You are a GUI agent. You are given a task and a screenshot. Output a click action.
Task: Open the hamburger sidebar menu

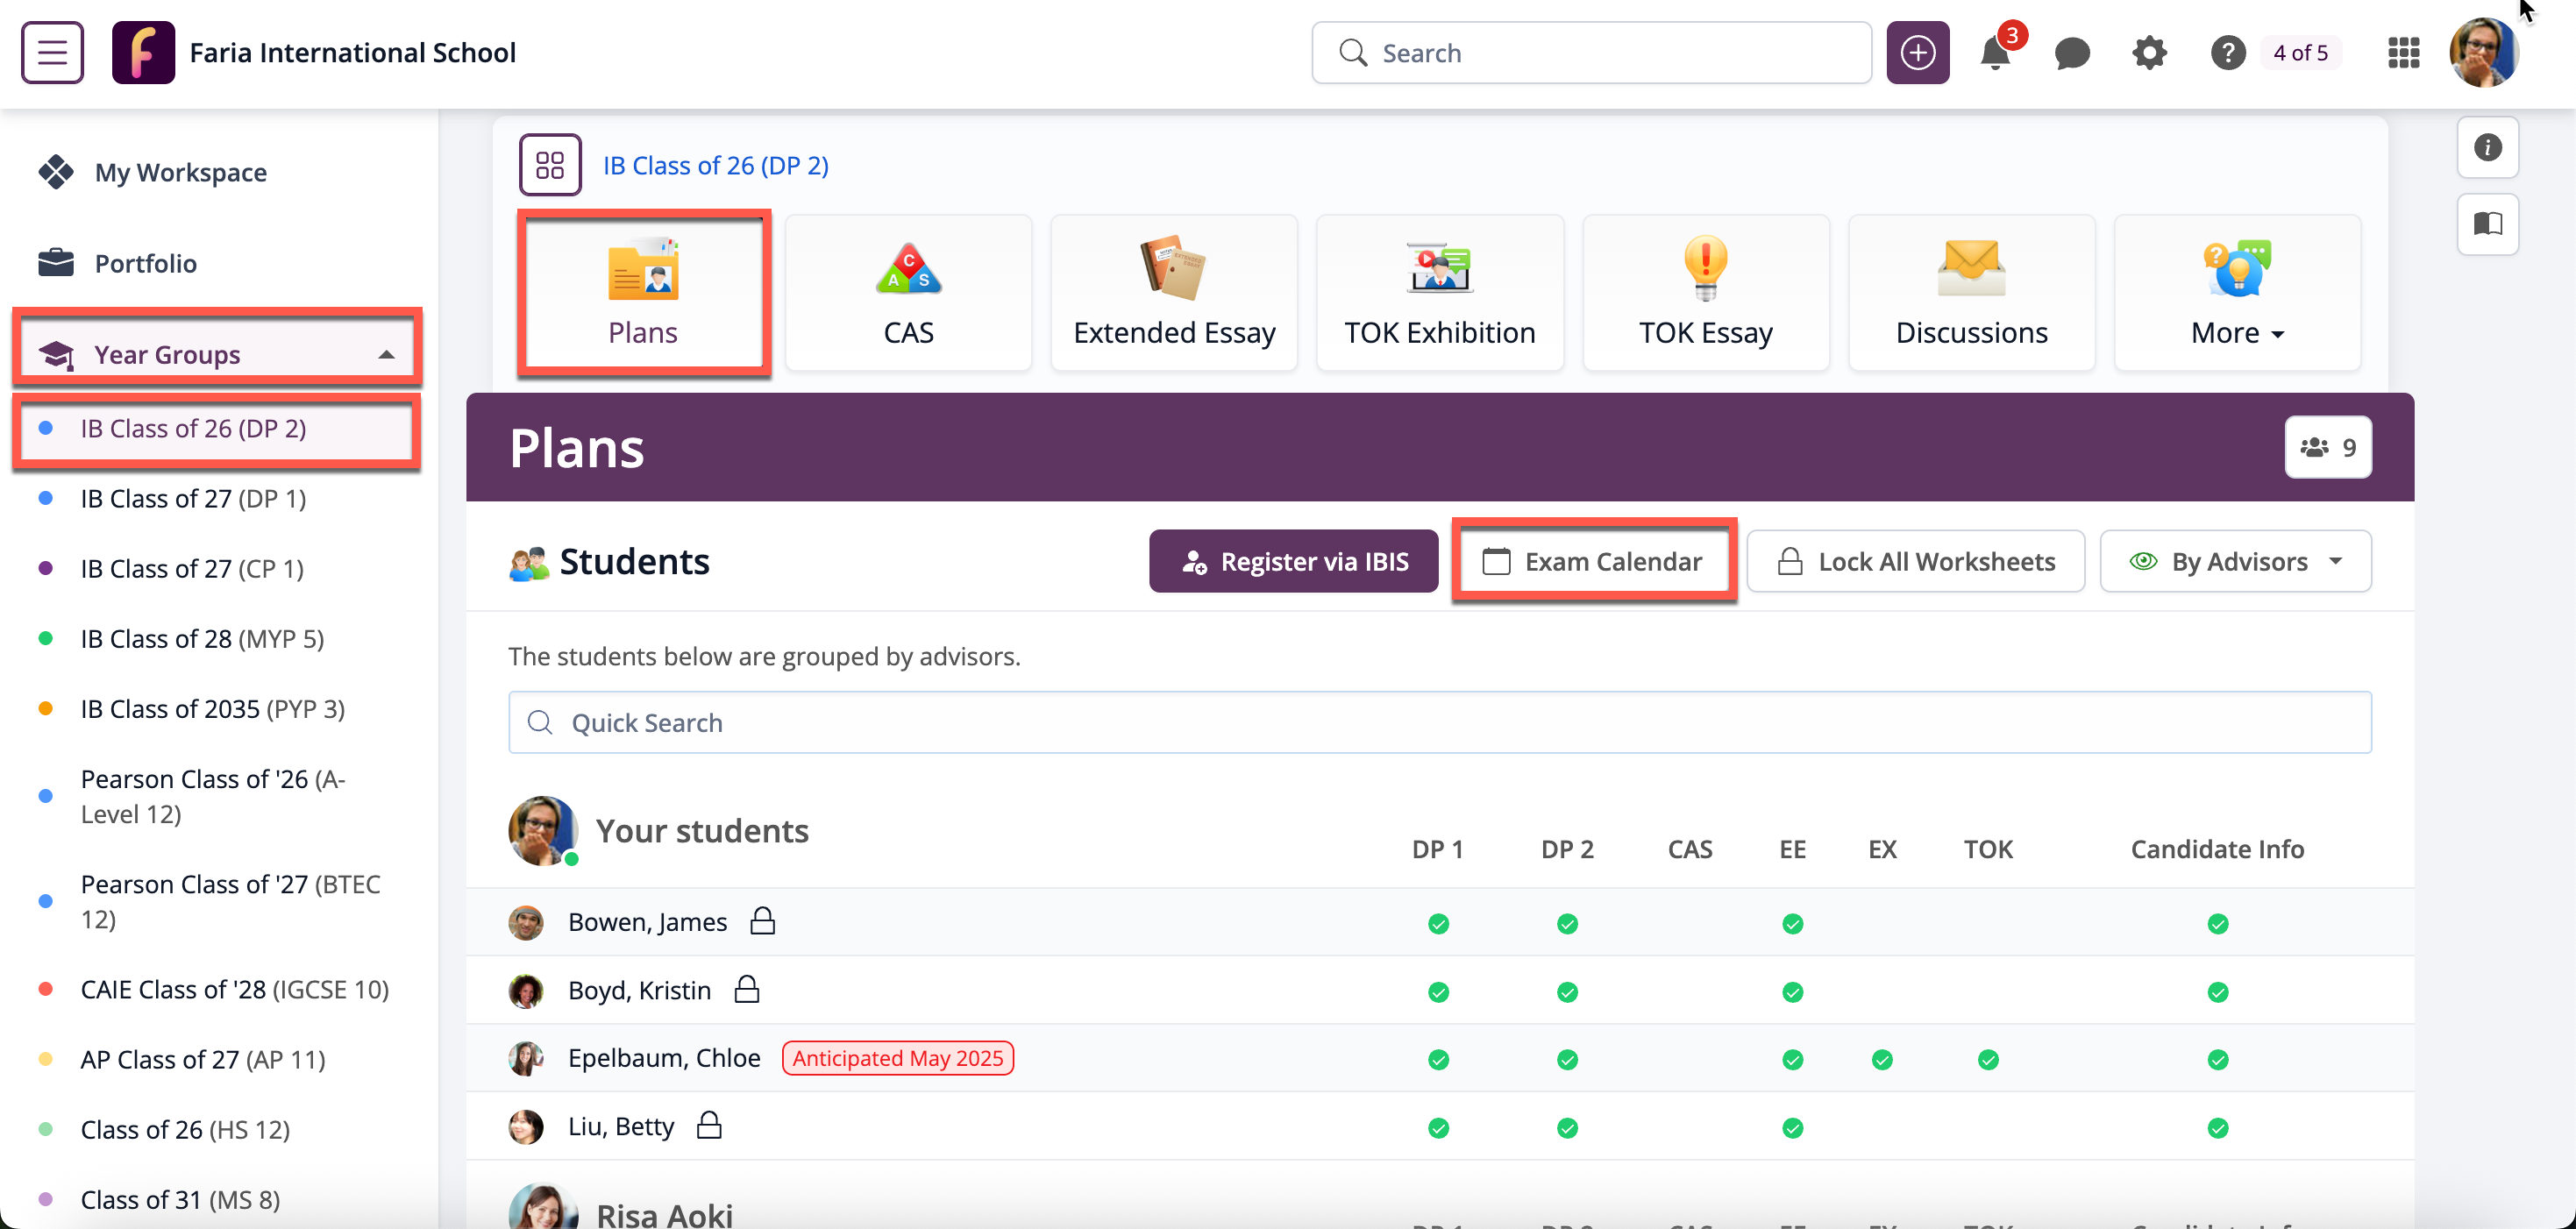(52, 52)
